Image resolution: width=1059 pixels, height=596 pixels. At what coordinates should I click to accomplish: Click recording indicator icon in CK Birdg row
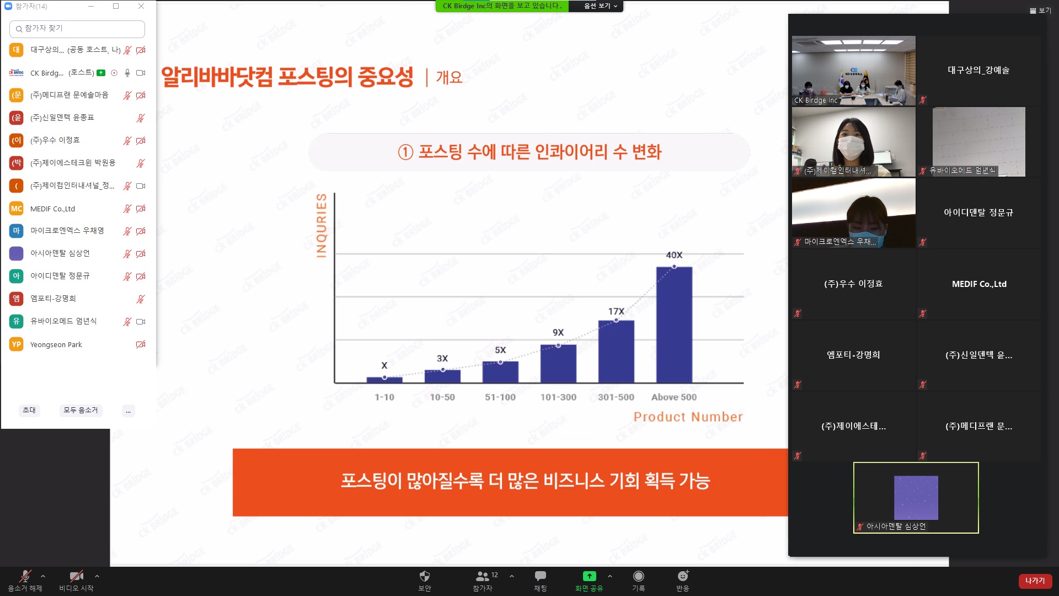pyautogui.click(x=114, y=73)
